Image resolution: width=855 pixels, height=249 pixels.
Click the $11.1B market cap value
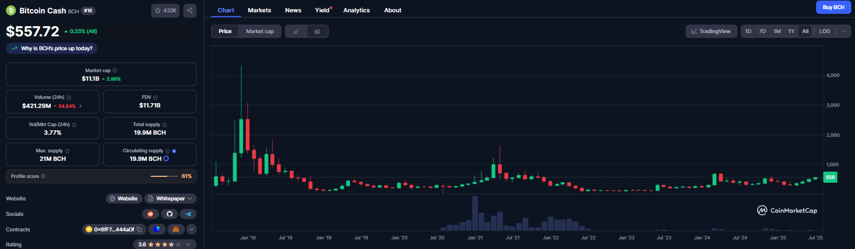90,79
